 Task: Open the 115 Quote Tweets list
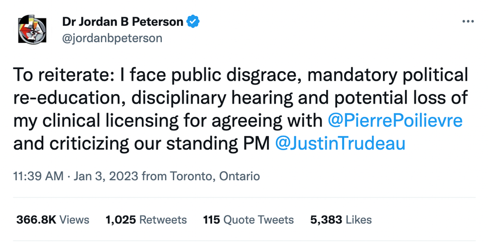pyautogui.click(x=248, y=220)
